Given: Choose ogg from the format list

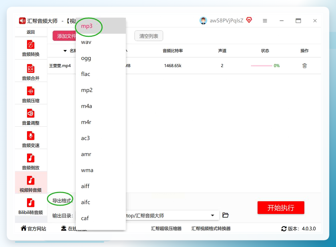Looking at the screenshot, I should tap(101, 58).
